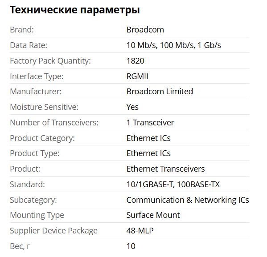The width and height of the screenshot is (267, 257).
Task: Click the Moisture Sensitive label
Action: pyautogui.click(x=44, y=107)
